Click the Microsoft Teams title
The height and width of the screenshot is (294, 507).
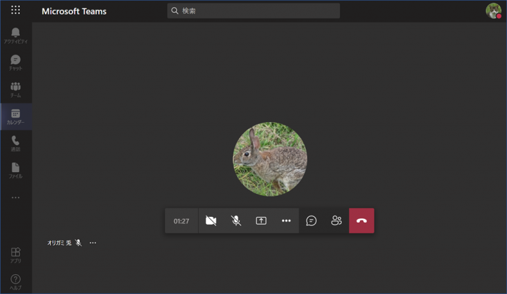(x=74, y=11)
